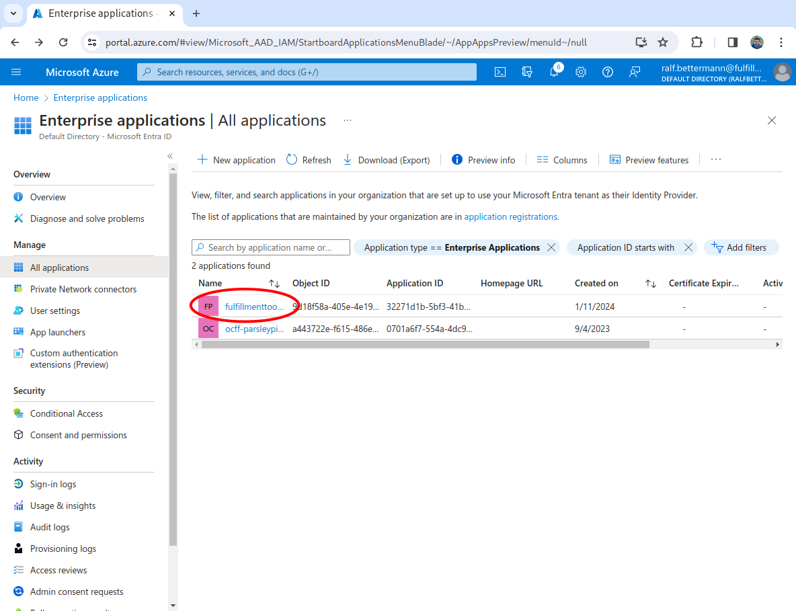This screenshot has height=611, width=796.
Task: Click the Refresh toolbar button
Action: (x=309, y=160)
